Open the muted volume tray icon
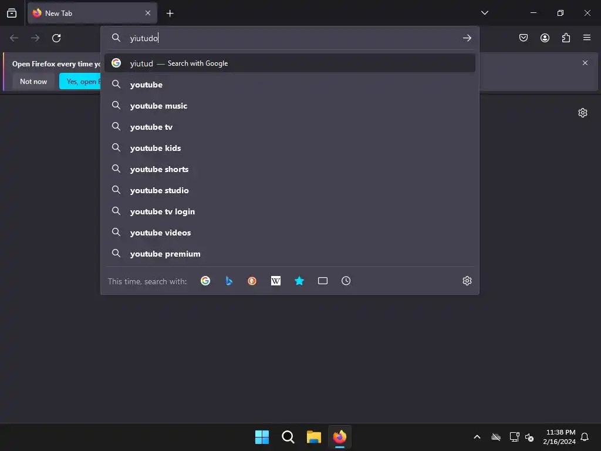601x451 pixels. click(x=529, y=437)
